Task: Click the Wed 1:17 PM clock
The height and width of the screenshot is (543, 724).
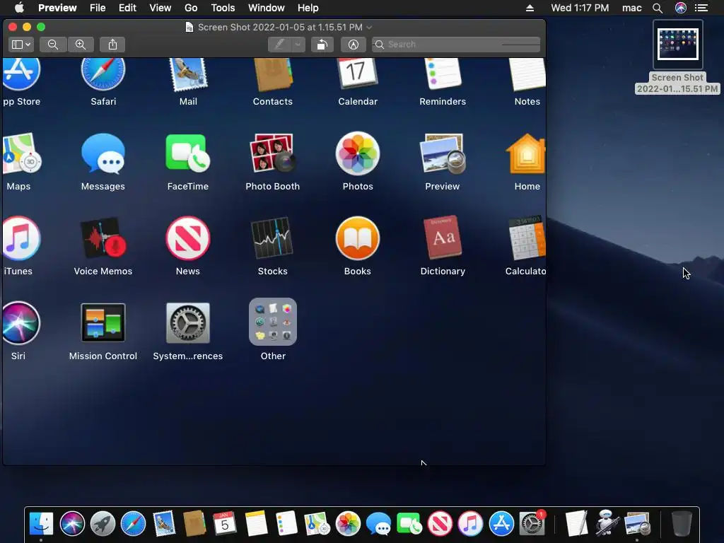Action: 580,8
